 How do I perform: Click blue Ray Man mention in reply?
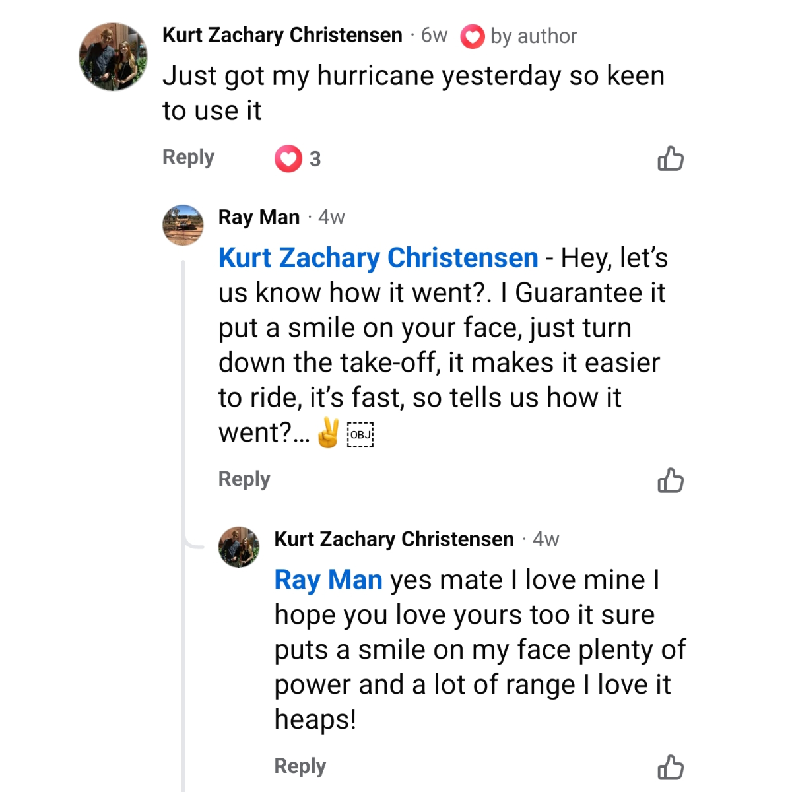(328, 580)
